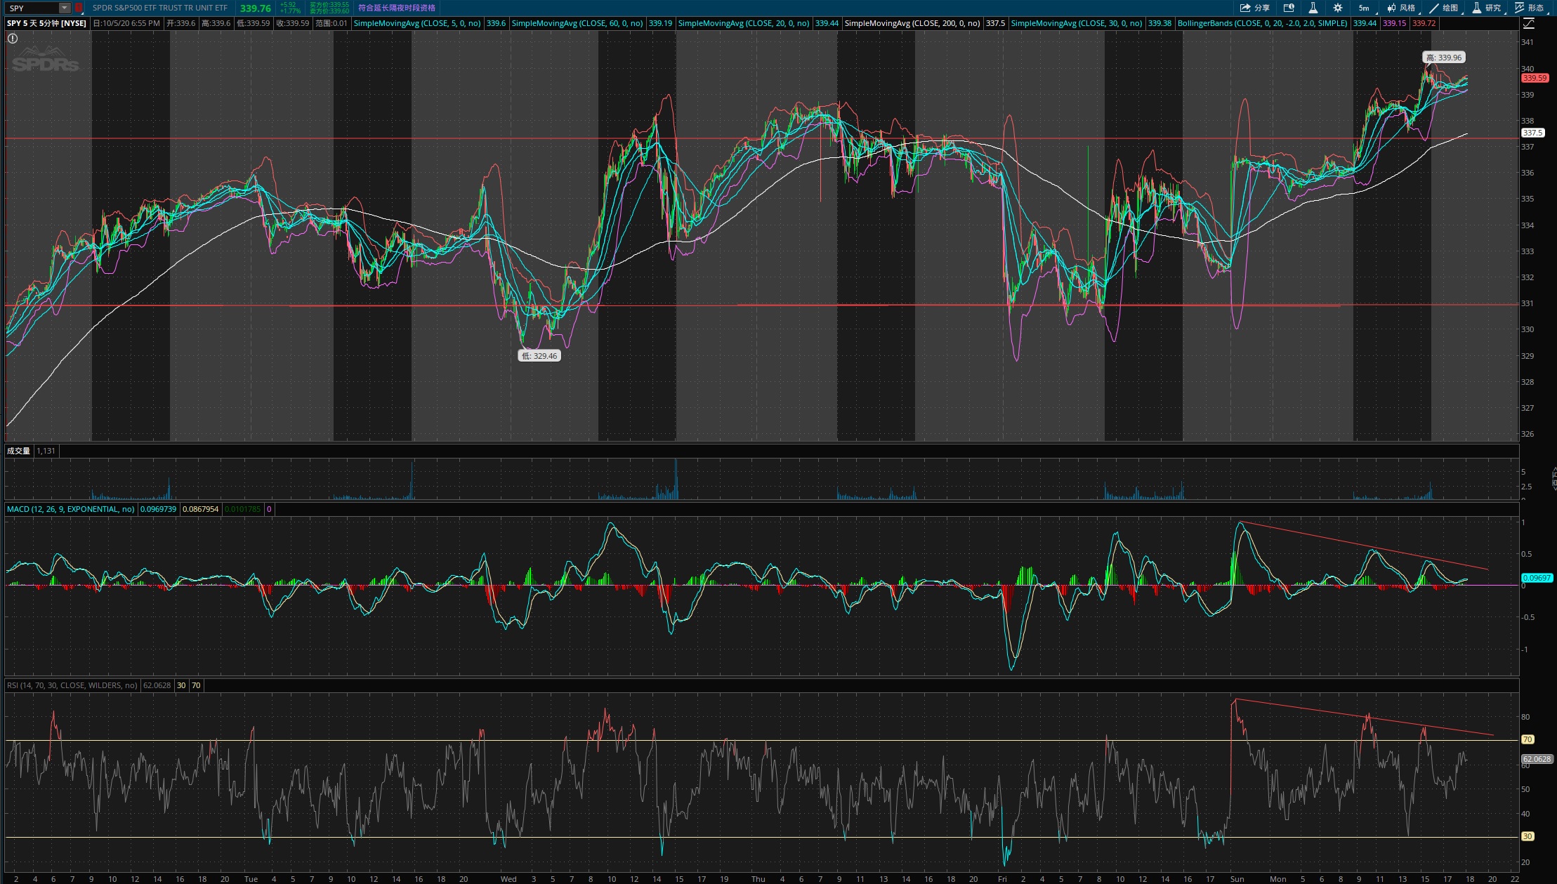Click the BollingerBands study label
This screenshot has width=1557, height=884.
coord(1262,23)
